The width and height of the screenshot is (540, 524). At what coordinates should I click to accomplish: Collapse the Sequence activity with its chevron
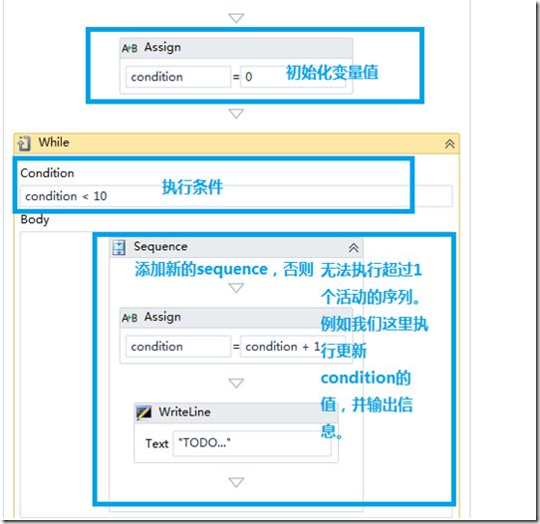354,247
